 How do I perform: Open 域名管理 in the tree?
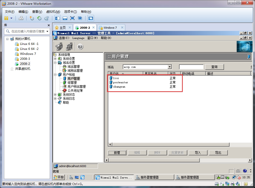pyautogui.click(x=73, y=67)
